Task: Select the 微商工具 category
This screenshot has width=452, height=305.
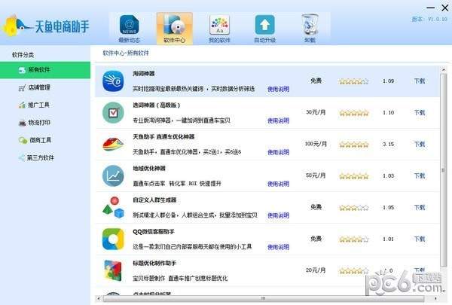Action: click(x=38, y=139)
